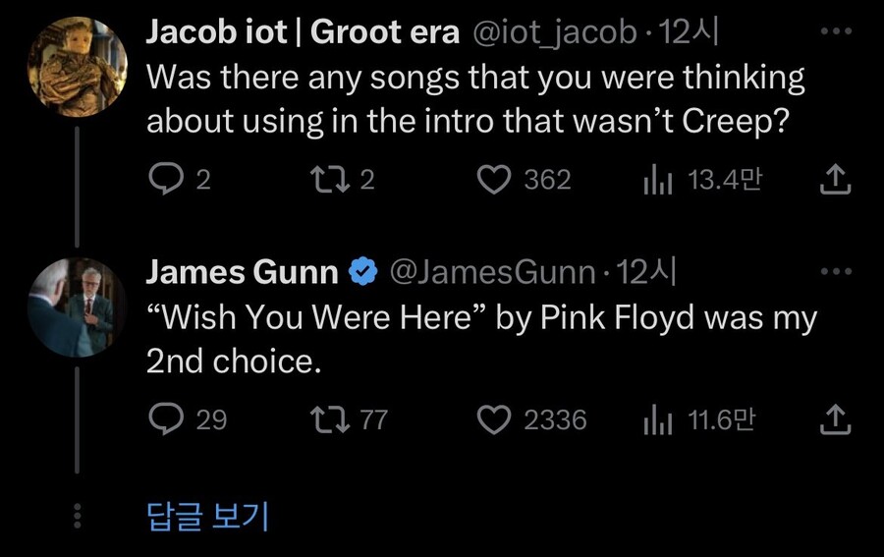View analytics on Jacob iot's tweet
This screenshot has height=557, width=884.
point(654,179)
